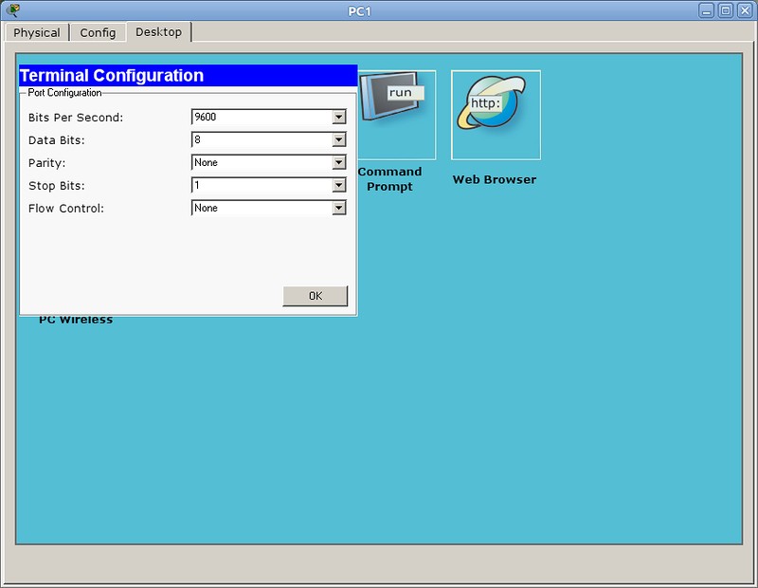Click the PC Wireless label text
Image resolution: width=758 pixels, height=588 pixels.
click(76, 320)
